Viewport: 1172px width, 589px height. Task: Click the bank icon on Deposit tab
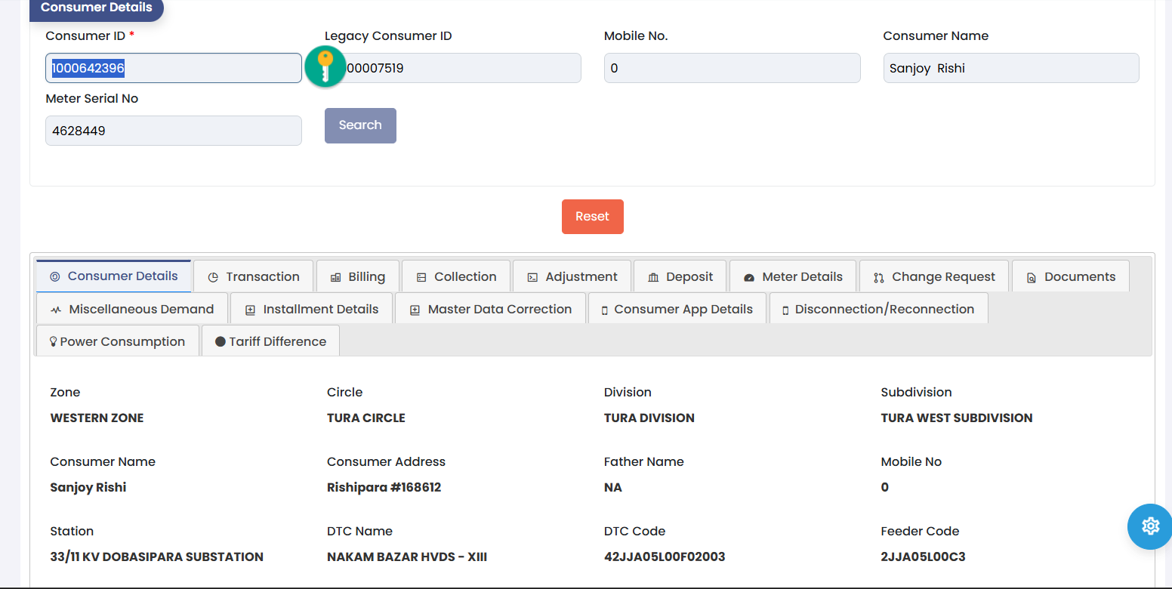653,277
